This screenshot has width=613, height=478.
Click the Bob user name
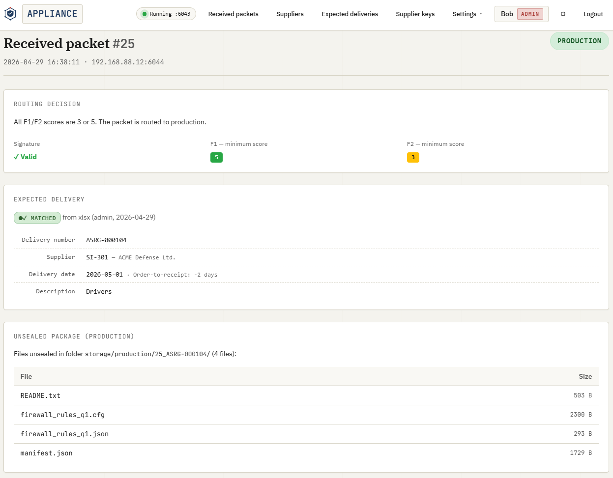(x=507, y=14)
